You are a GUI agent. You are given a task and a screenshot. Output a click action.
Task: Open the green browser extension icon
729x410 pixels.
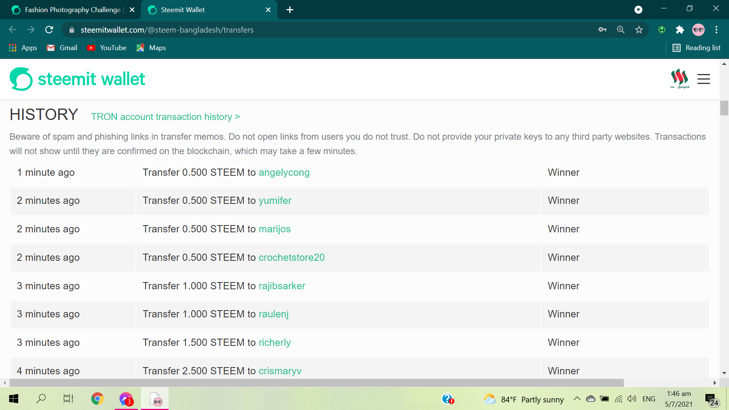click(662, 30)
